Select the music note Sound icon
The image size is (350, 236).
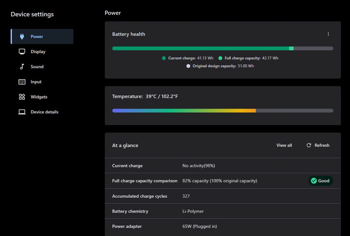coord(22,67)
